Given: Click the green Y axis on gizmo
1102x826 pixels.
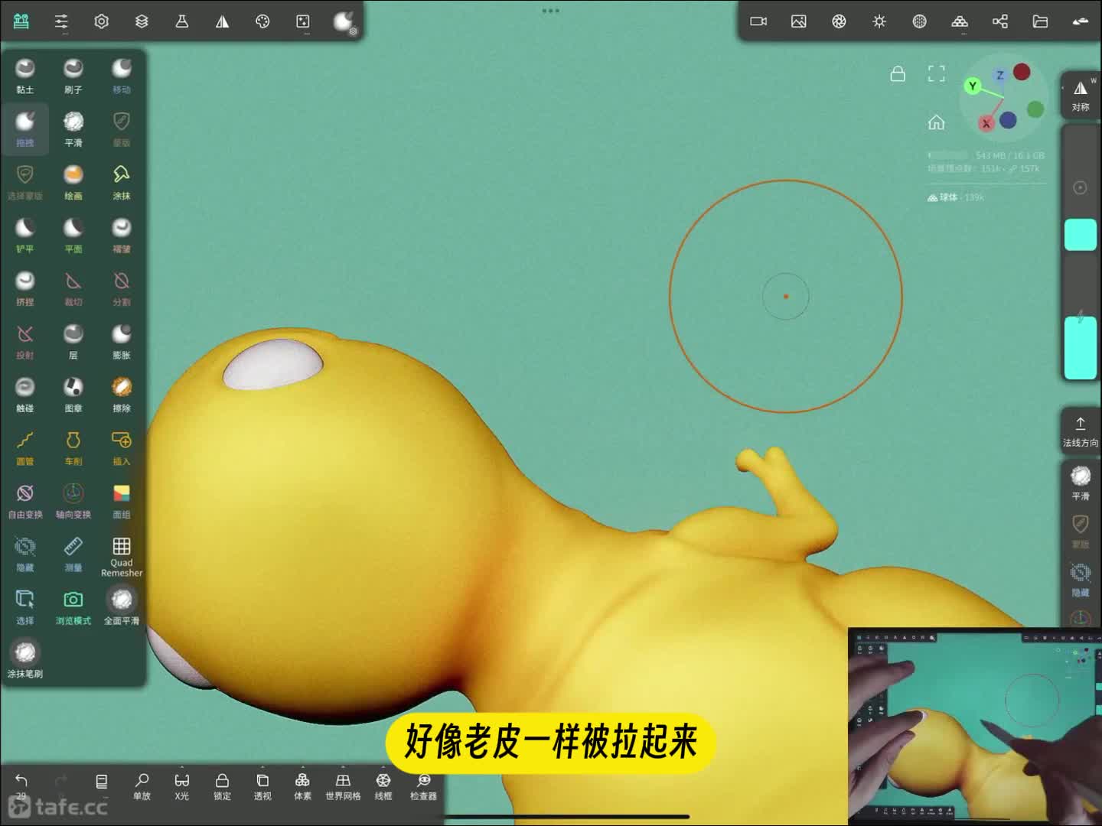Looking at the screenshot, I should point(973,86).
